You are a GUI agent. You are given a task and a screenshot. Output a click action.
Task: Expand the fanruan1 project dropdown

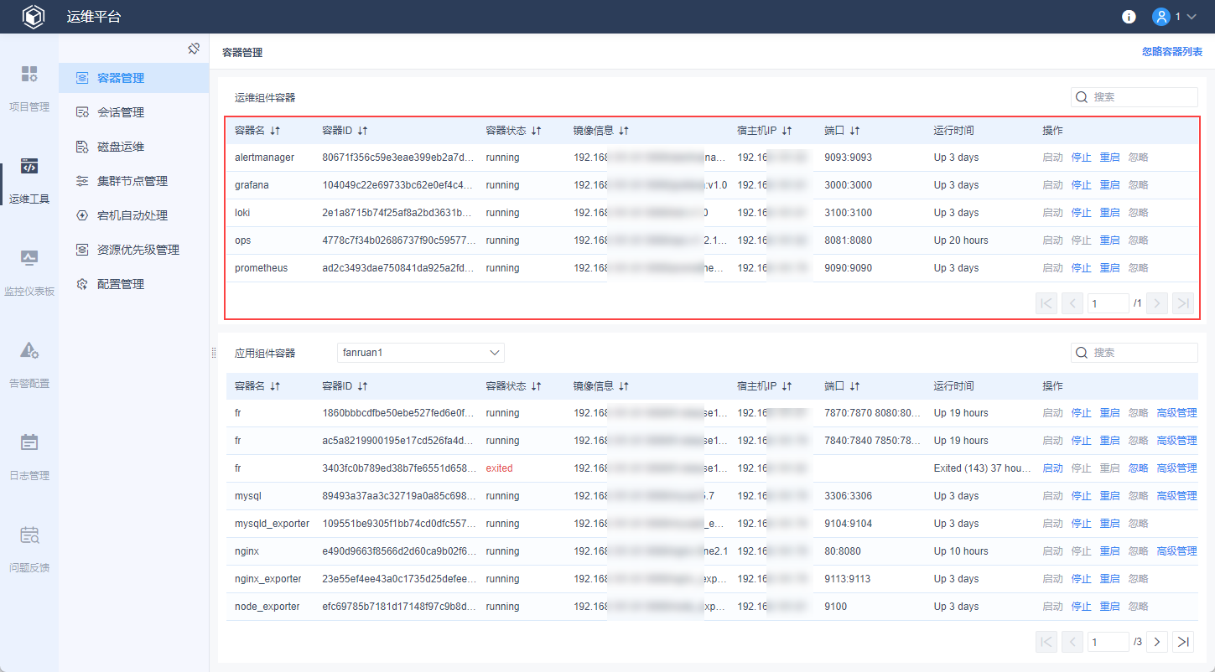coord(495,353)
